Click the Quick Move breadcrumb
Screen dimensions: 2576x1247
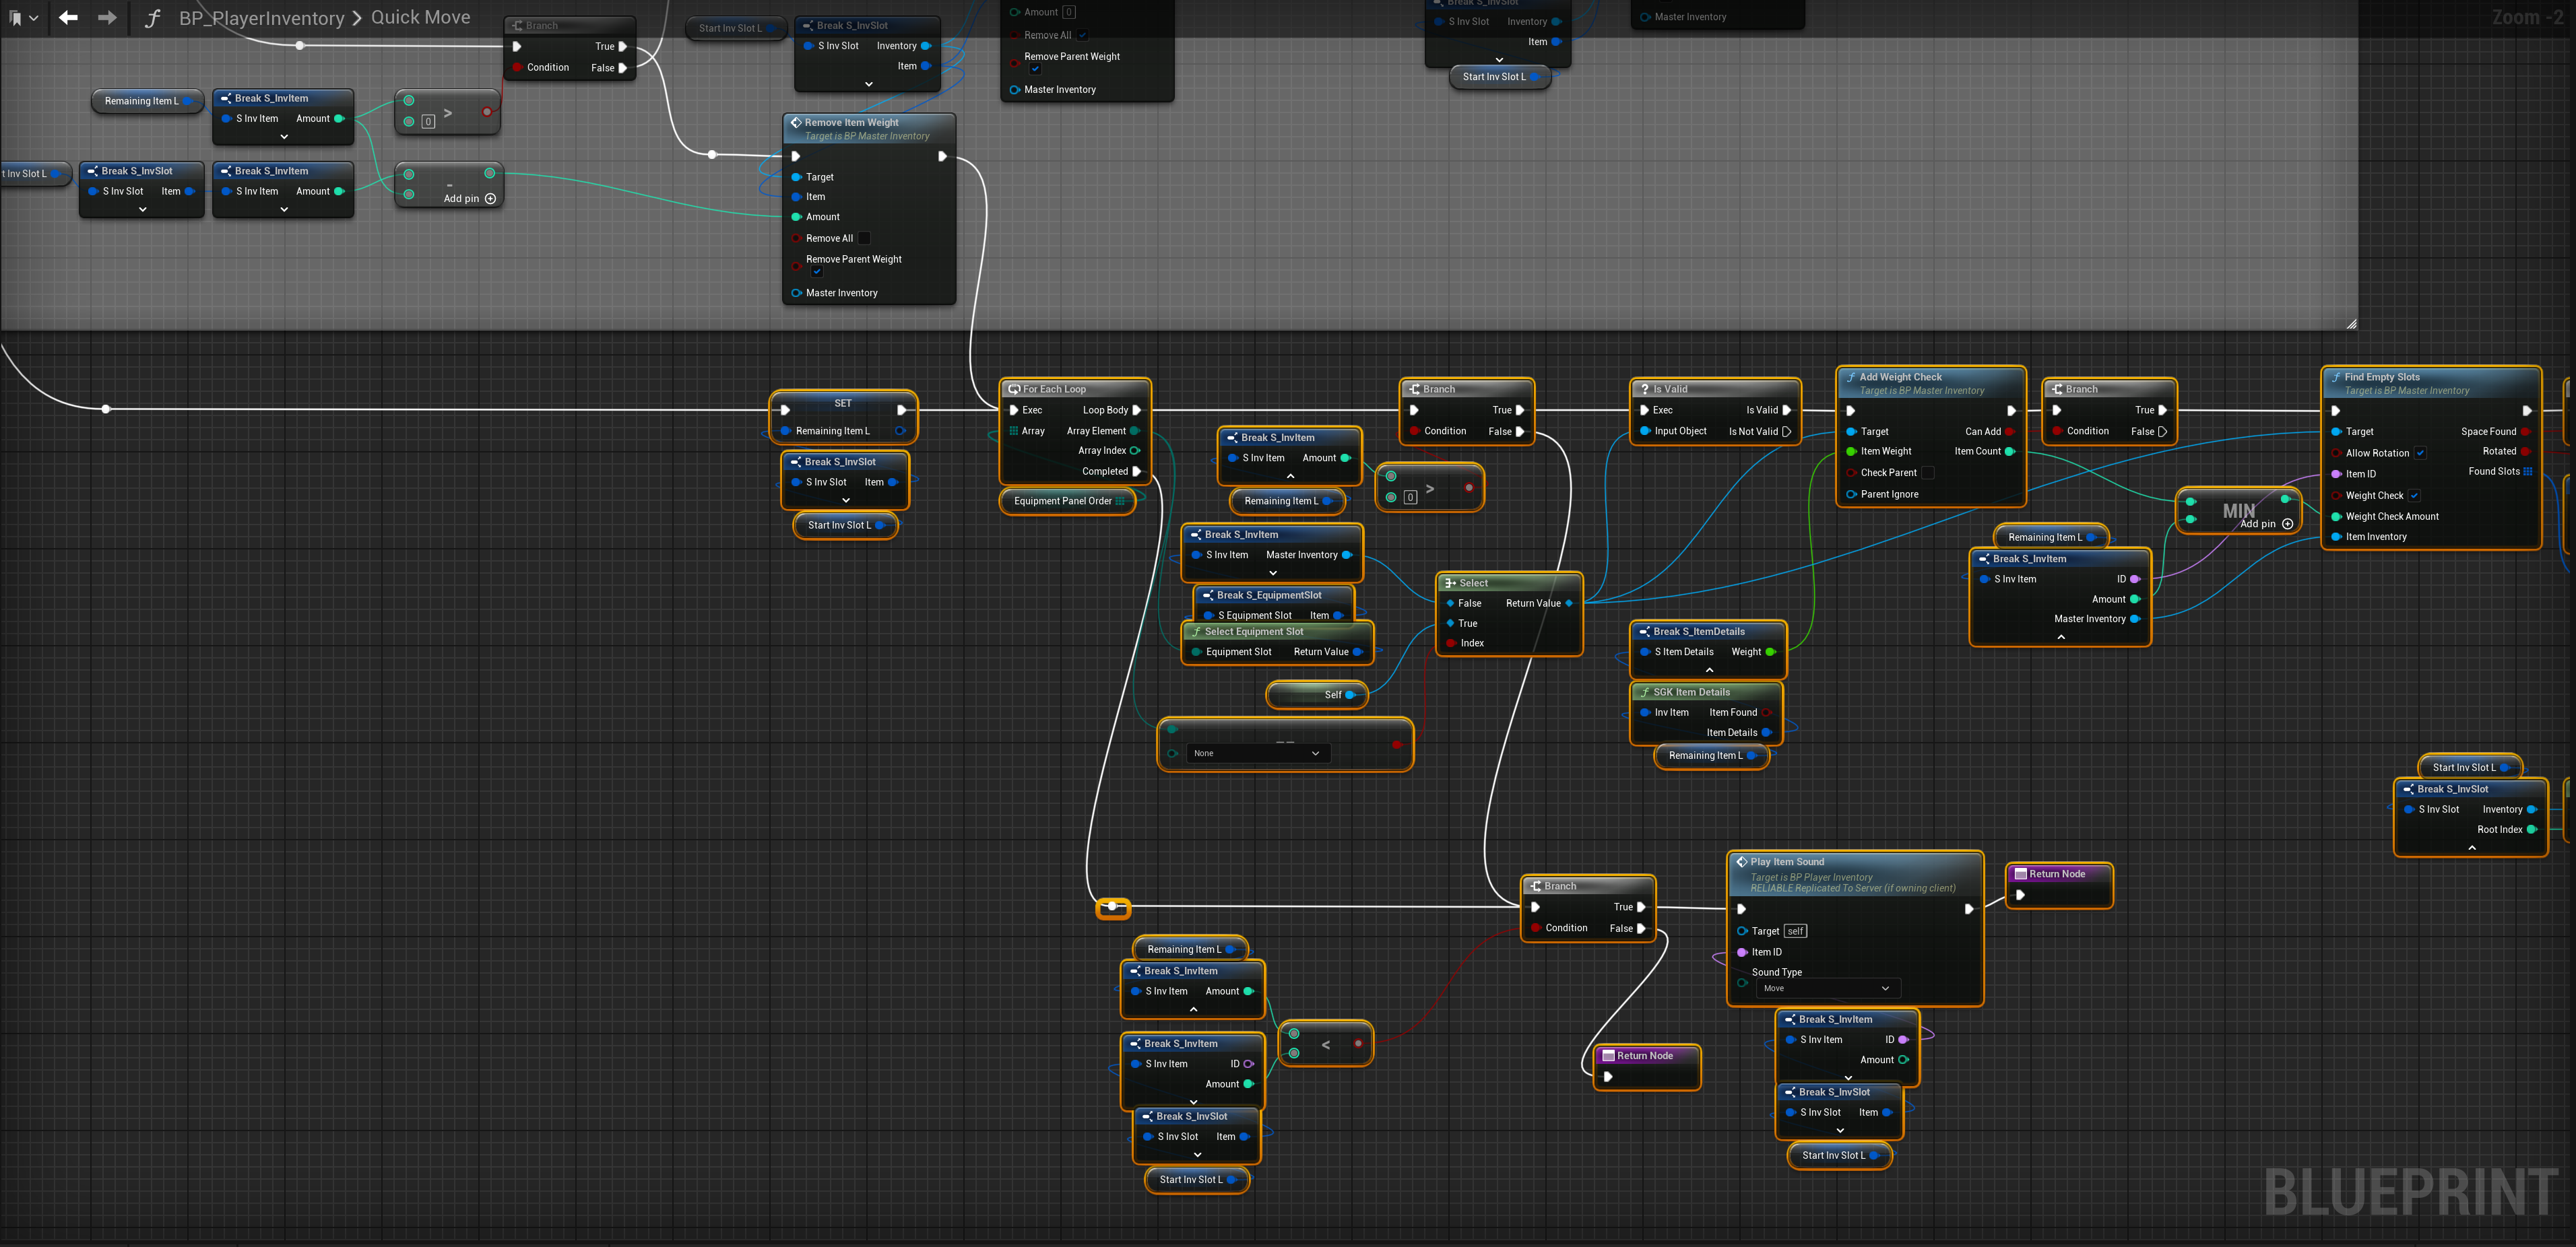tap(420, 18)
